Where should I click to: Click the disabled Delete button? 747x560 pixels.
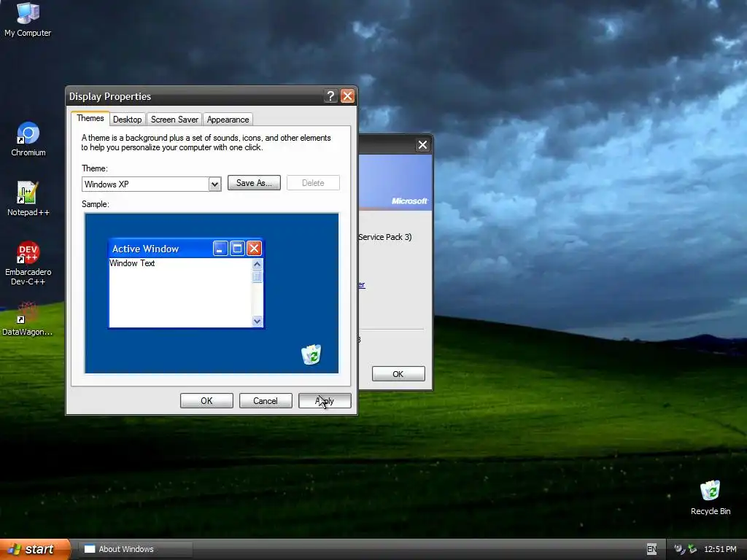tap(313, 183)
